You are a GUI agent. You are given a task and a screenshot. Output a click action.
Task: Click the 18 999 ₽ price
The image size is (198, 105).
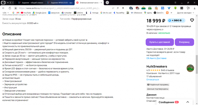coord(156,21)
